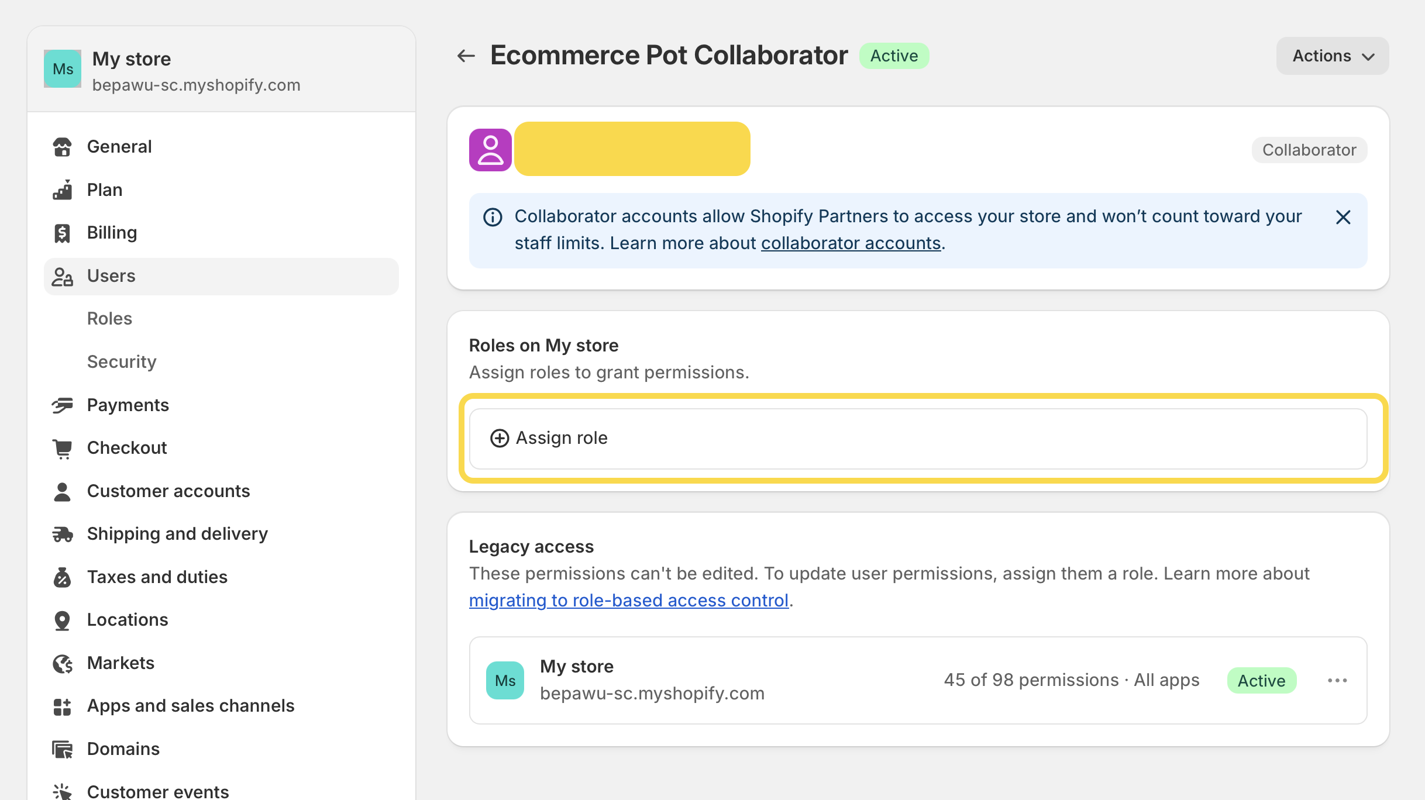Click the Taxes and duties bag icon

click(x=62, y=577)
